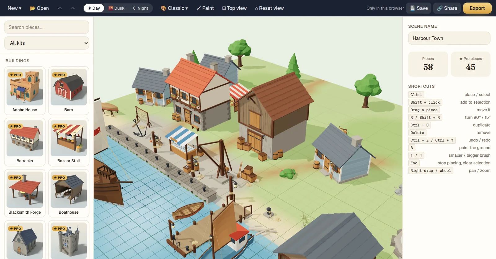Select the Paint brush tool

coord(205,8)
